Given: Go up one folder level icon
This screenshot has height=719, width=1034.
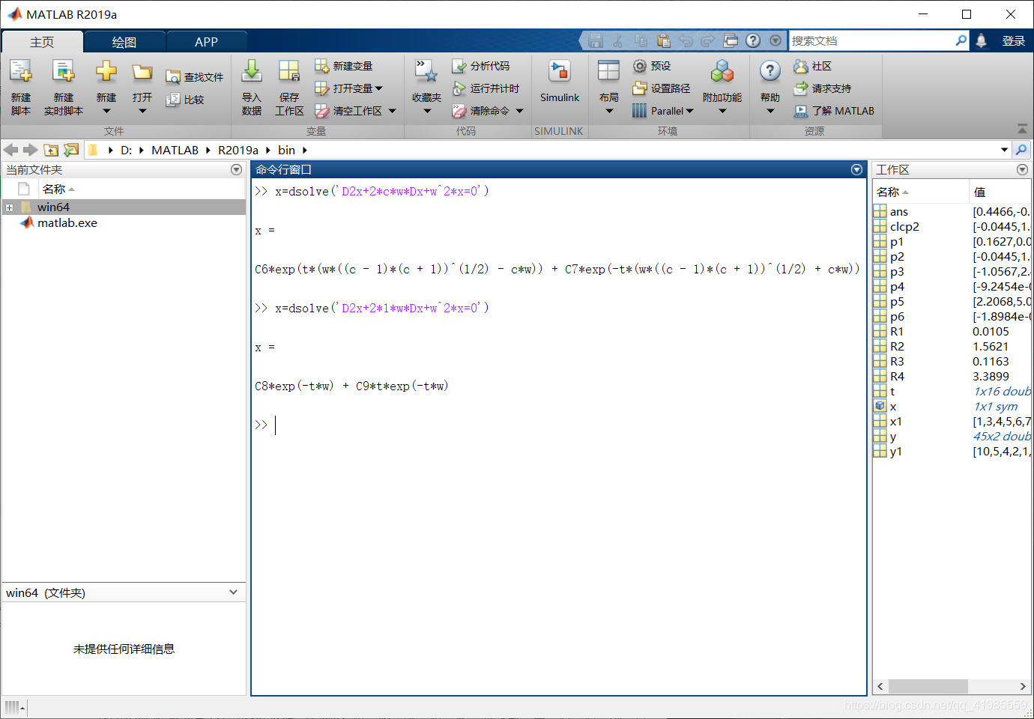Looking at the screenshot, I should 51,150.
